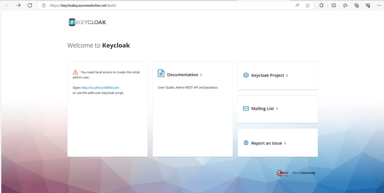Click the chevron next to Mailing List
The height and width of the screenshot is (193, 384).
coord(277,109)
